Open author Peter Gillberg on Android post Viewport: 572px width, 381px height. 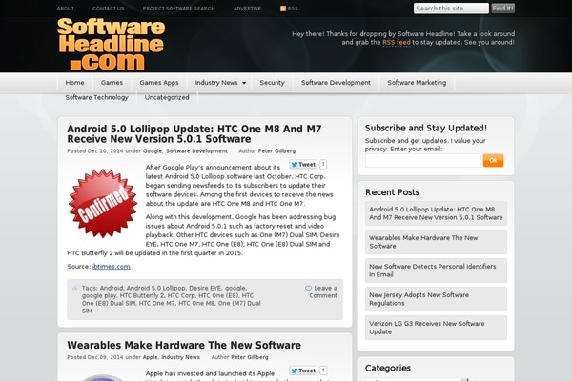276,150
